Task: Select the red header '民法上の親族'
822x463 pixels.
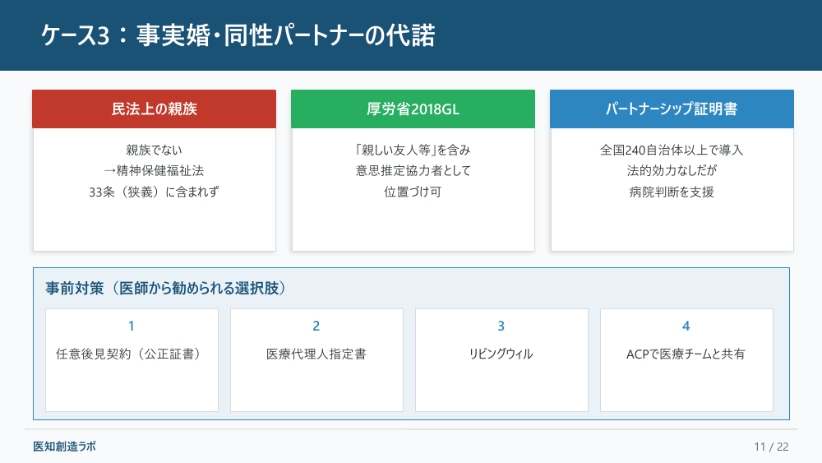Action: (155, 109)
